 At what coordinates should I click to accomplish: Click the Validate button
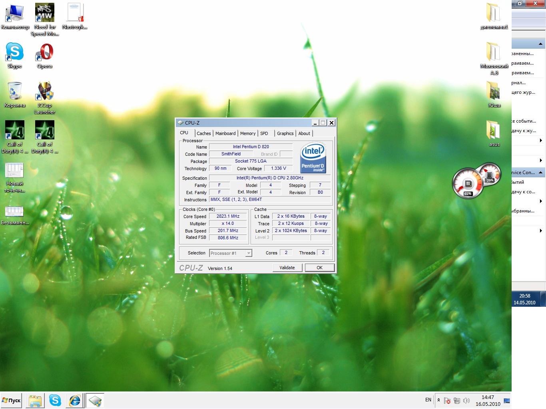287,268
